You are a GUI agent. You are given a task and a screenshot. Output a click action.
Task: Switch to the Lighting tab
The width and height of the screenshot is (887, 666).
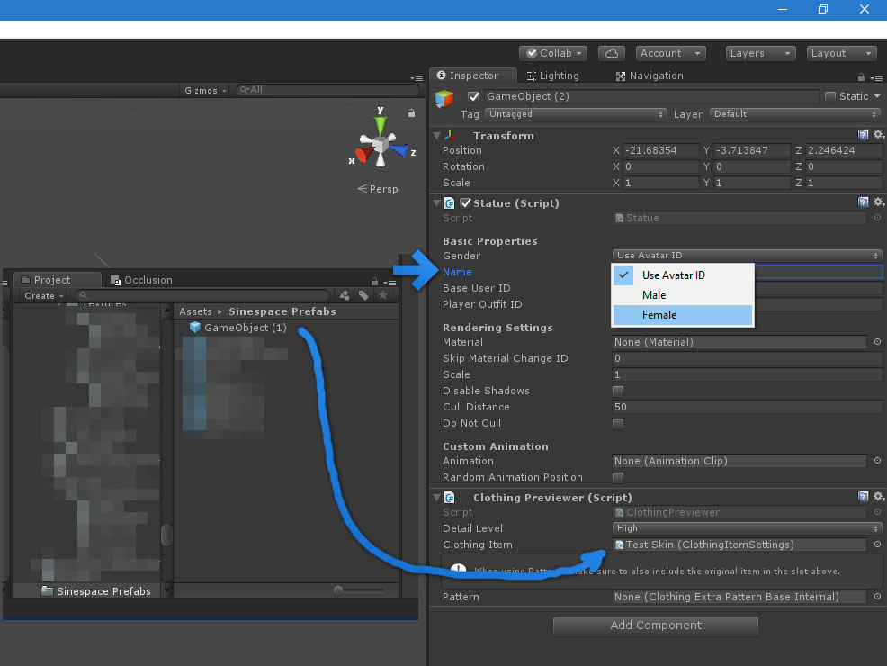pyautogui.click(x=552, y=76)
